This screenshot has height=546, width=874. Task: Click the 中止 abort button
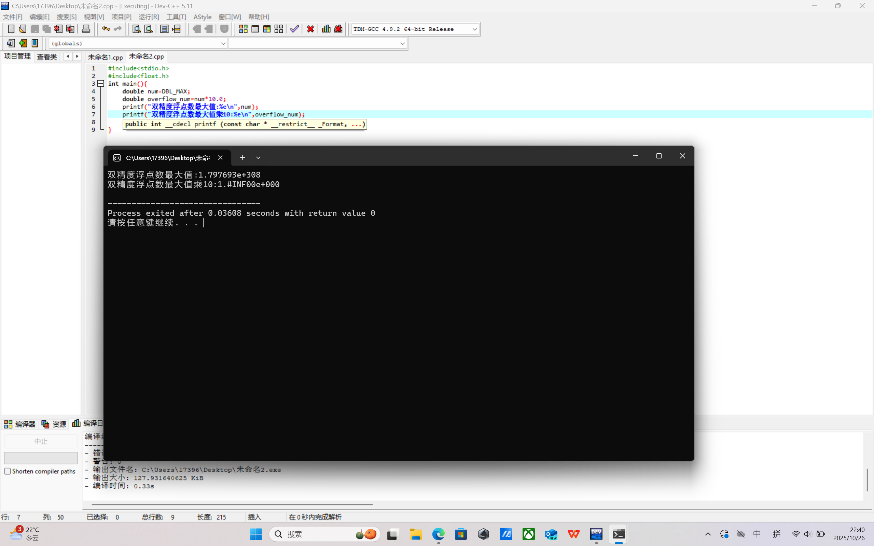tap(41, 441)
